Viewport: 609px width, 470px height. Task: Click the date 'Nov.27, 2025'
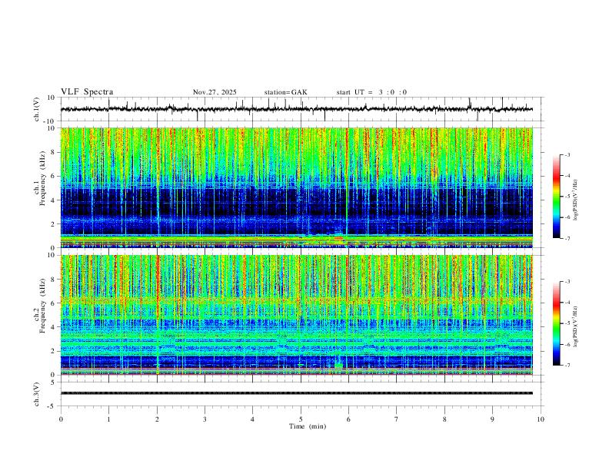click(215, 92)
